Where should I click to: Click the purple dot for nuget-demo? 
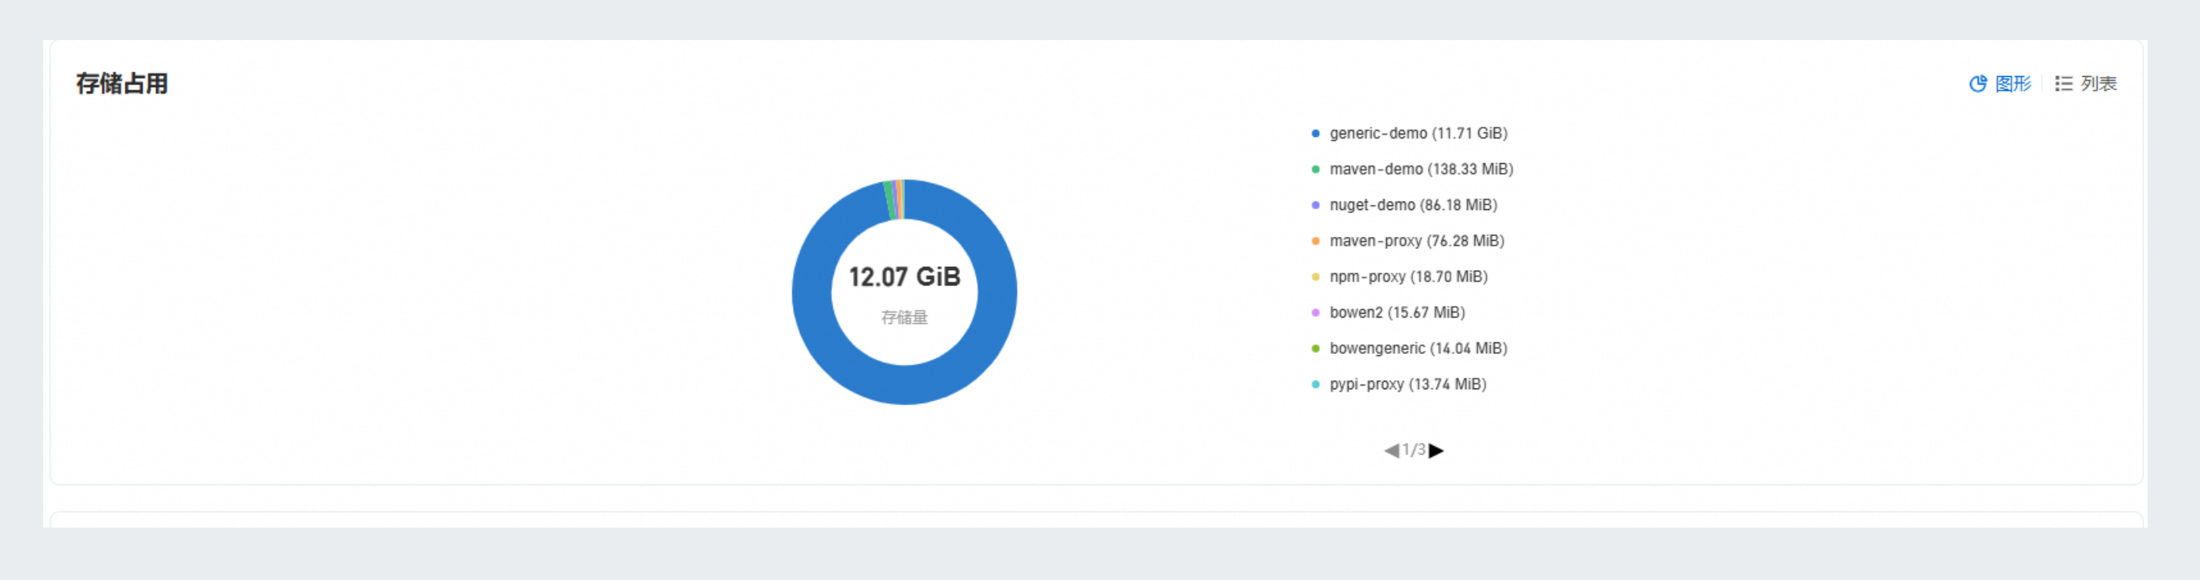[1315, 205]
